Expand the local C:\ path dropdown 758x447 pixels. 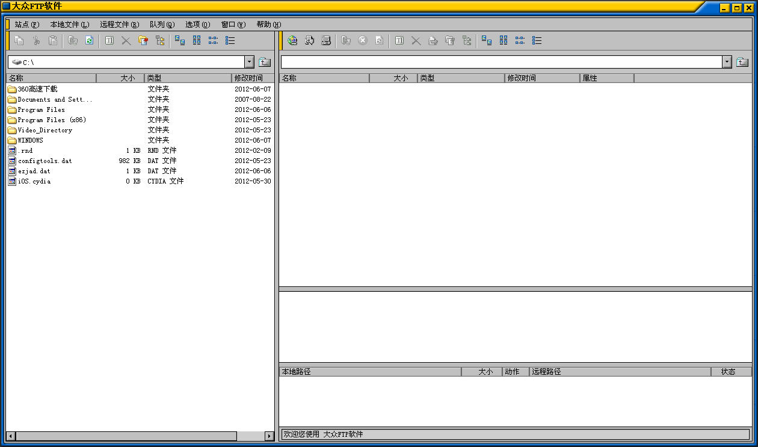[250, 62]
